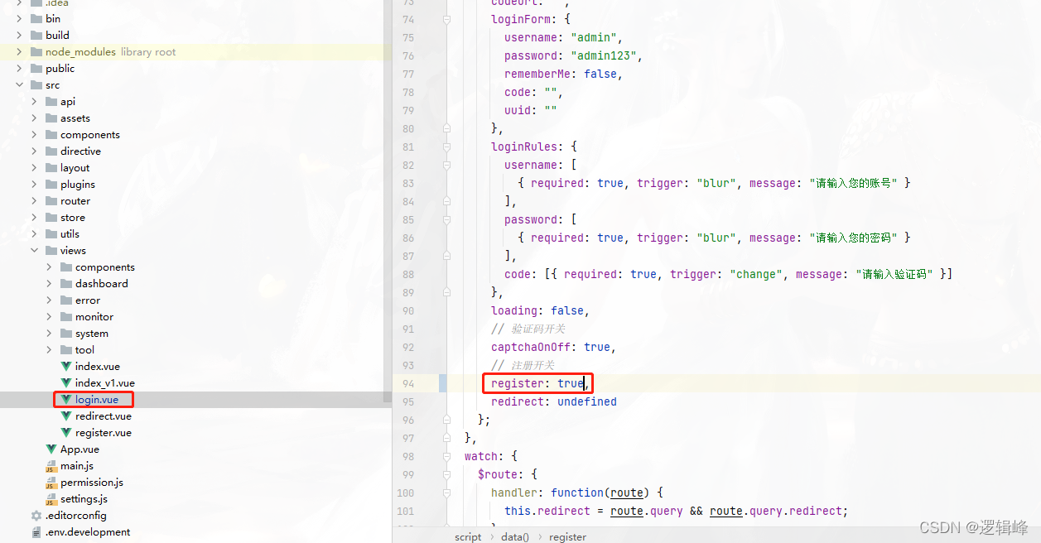Expand the api folder chevron
Screen dimensions: 1041x543
coord(34,101)
